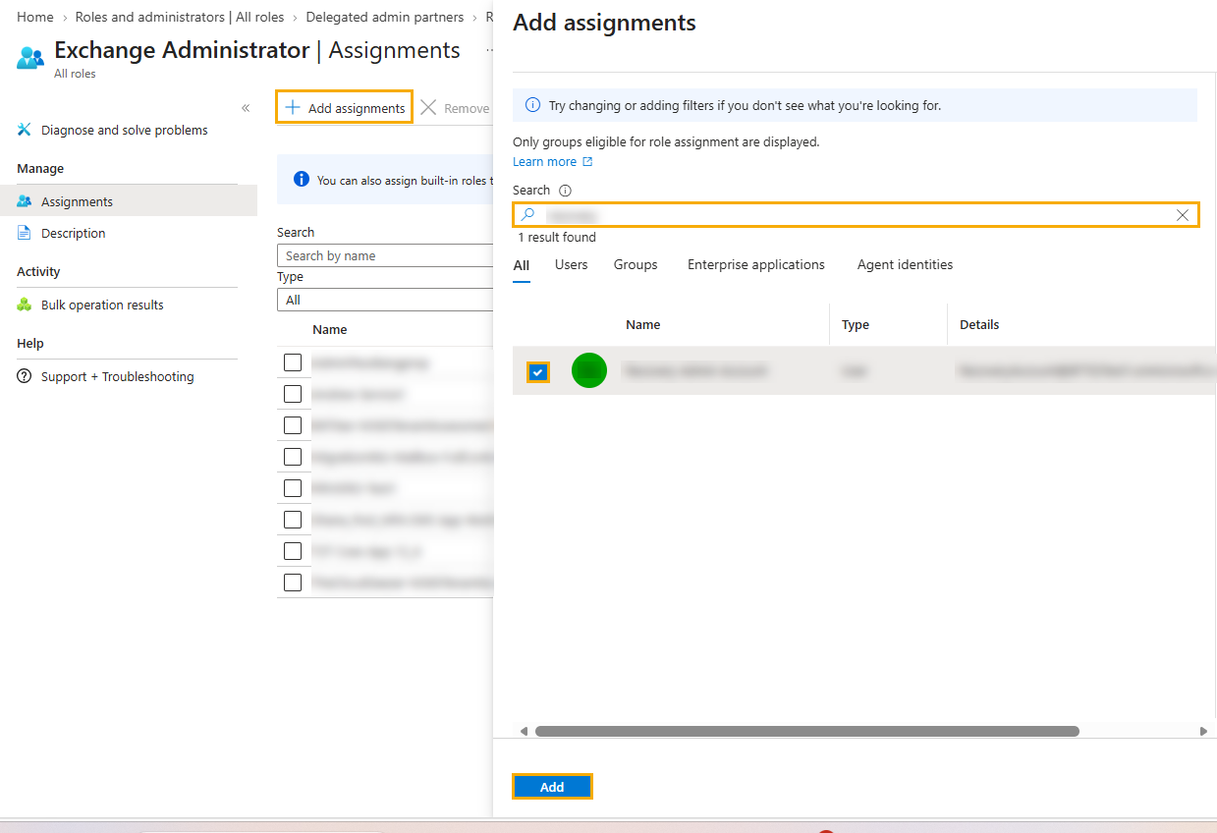Click the X icon beside Remove
Image resolution: width=1217 pixels, height=833 pixels.
[x=428, y=108]
